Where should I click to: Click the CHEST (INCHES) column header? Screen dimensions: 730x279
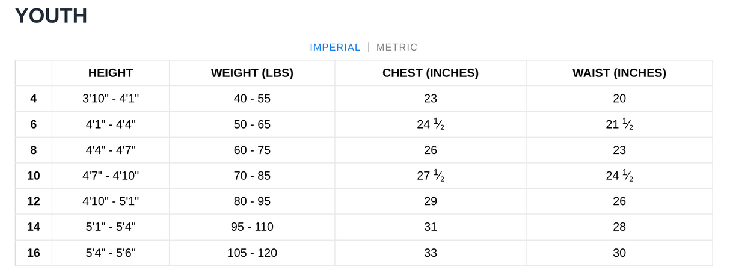click(431, 73)
